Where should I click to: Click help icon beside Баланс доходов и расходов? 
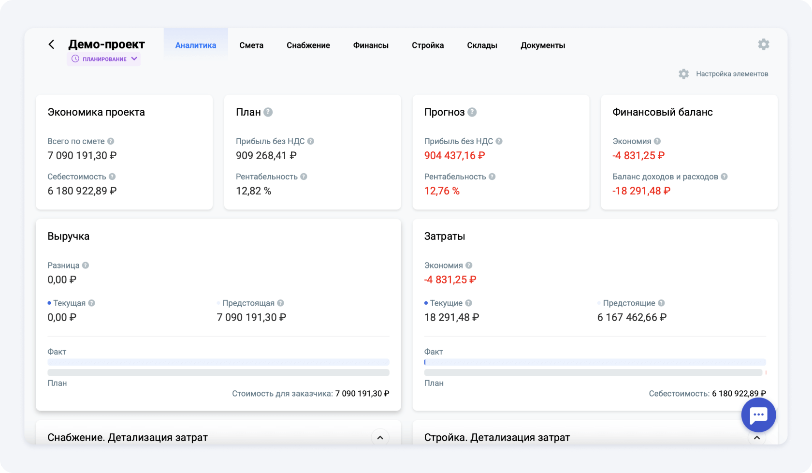tap(724, 177)
